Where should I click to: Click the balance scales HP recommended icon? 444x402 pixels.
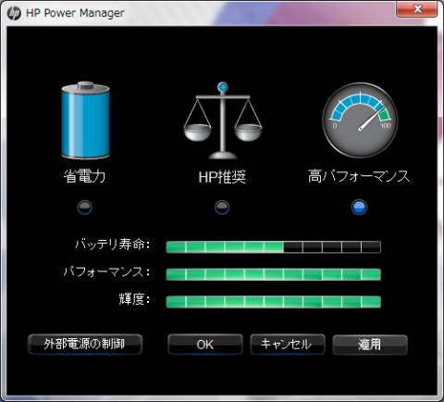point(223,120)
